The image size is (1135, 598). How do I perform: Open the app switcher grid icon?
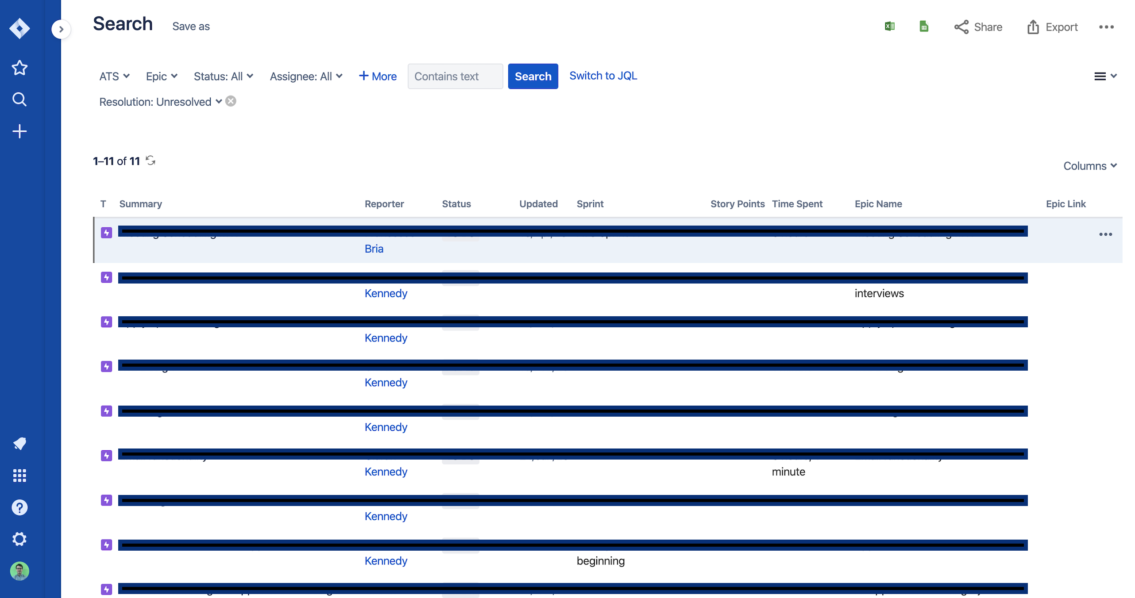[x=19, y=475]
